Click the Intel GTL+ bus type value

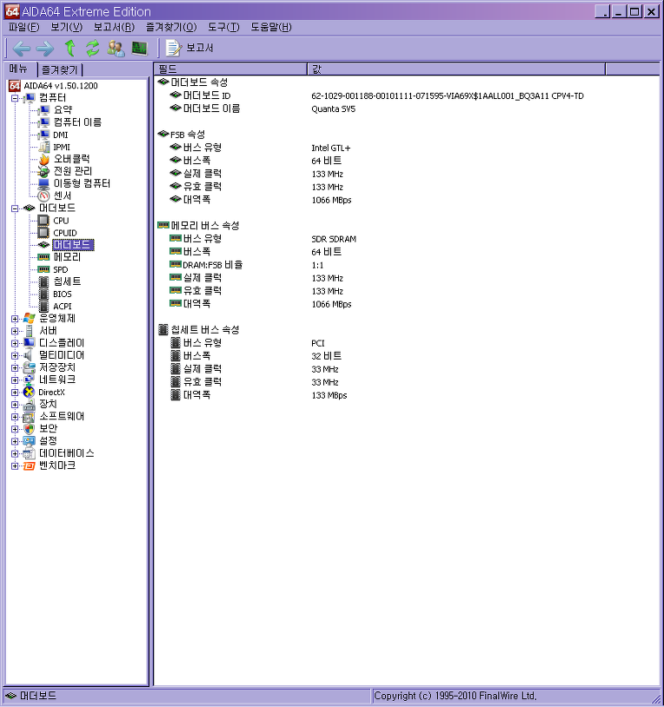330,148
